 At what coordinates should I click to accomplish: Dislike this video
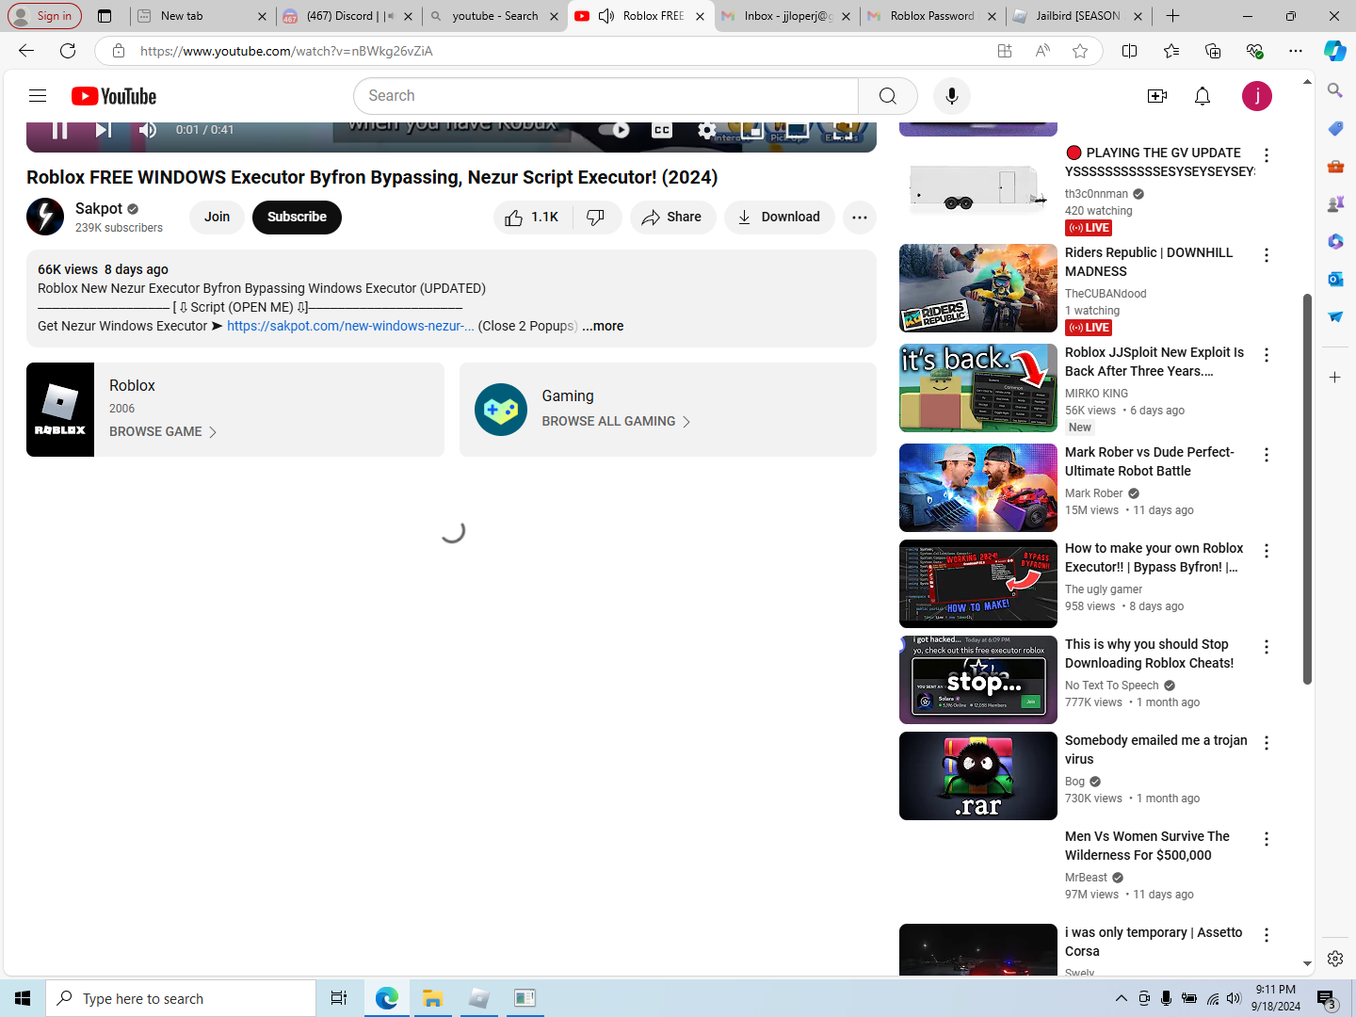tap(596, 218)
